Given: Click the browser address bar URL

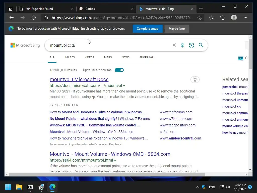Looking at the screenshot, I should click(122, 18).
